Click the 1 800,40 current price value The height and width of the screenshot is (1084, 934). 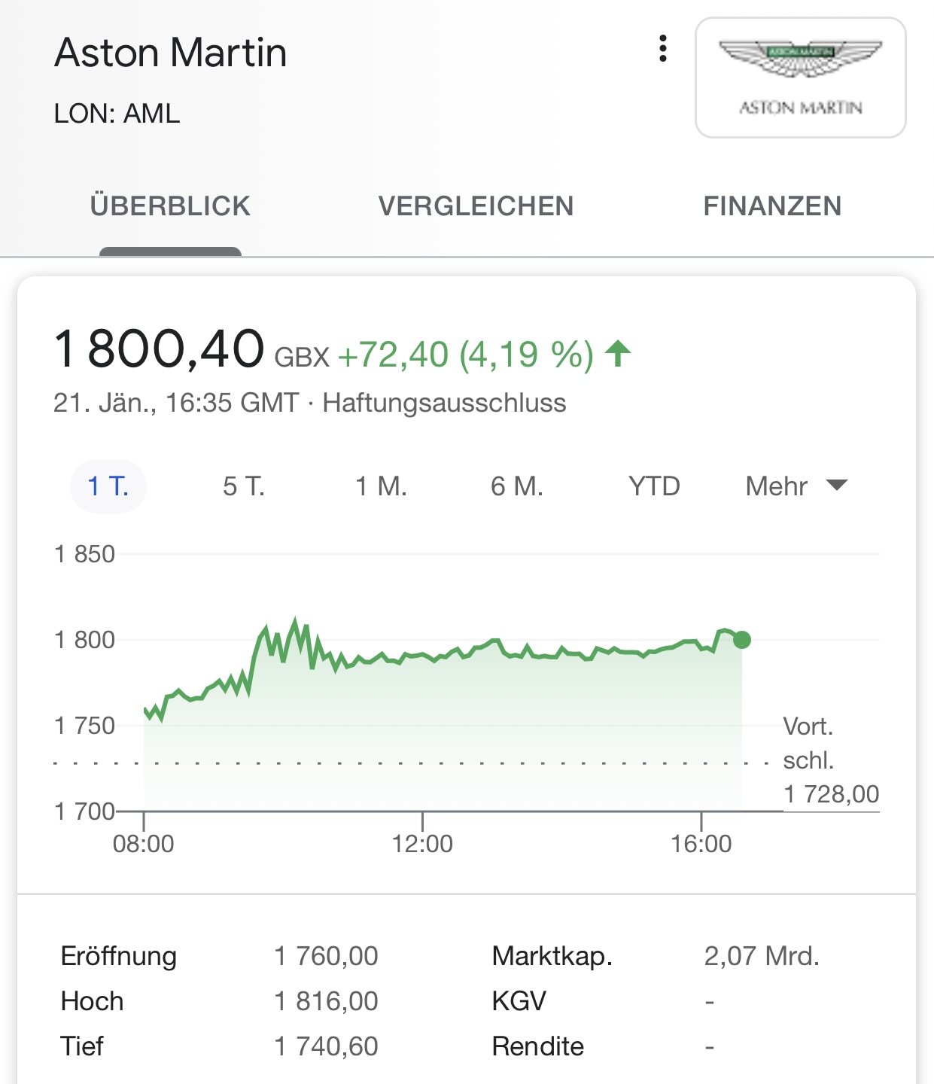pos(160,349)
